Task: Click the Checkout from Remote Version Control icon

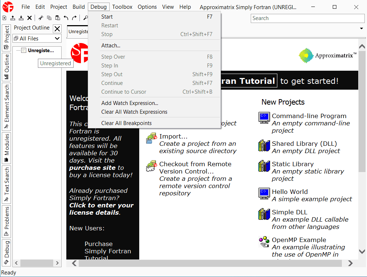Action: tap(152, 166)
